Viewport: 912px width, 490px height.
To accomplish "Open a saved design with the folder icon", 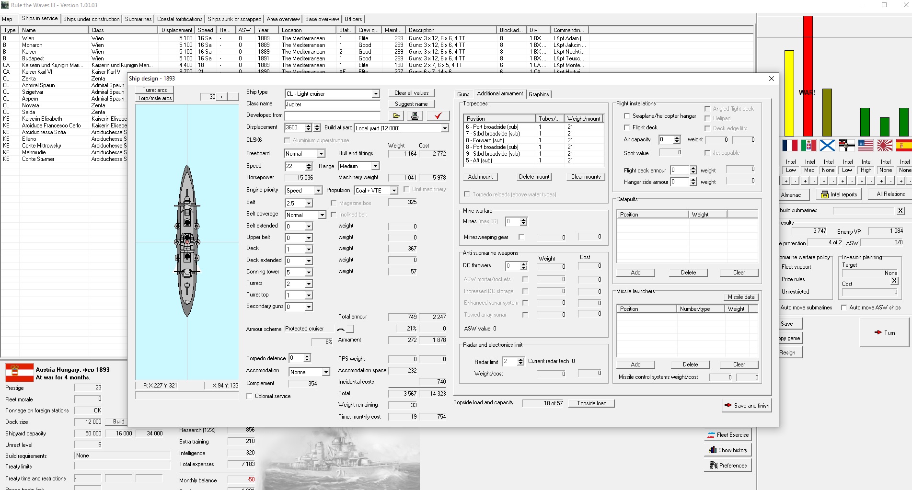I will (x=396, y=116).
